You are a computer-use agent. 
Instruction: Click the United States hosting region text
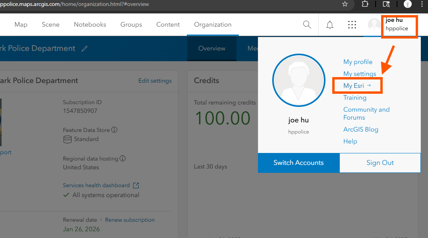(x=81, y=167)
